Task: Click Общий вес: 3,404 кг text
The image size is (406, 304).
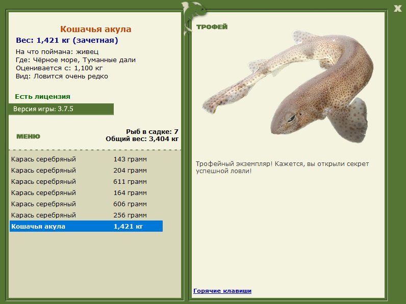Action: click(x=142, y=139)
